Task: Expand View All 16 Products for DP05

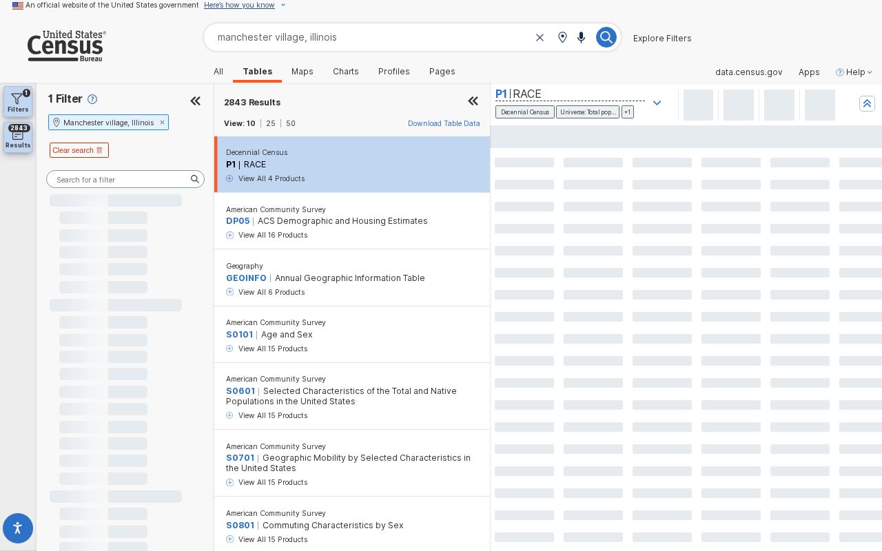Action: (267, 235)
